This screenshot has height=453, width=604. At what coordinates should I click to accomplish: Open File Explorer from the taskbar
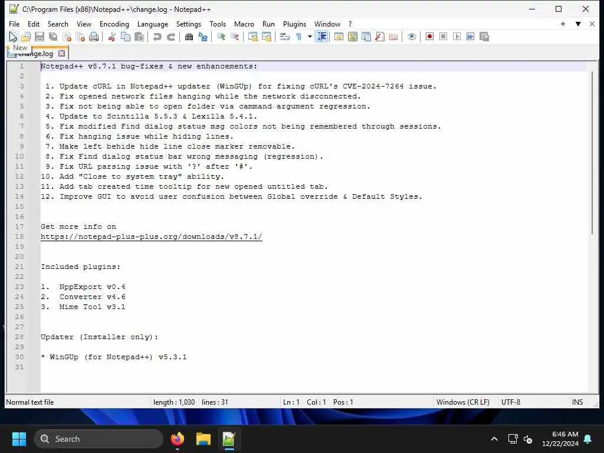(203, 439)
